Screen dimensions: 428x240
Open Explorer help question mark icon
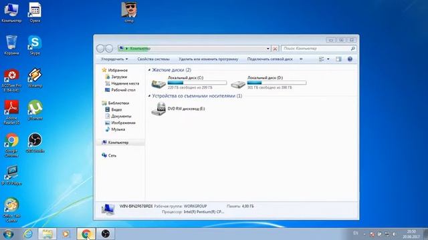(x=350, y=59)
